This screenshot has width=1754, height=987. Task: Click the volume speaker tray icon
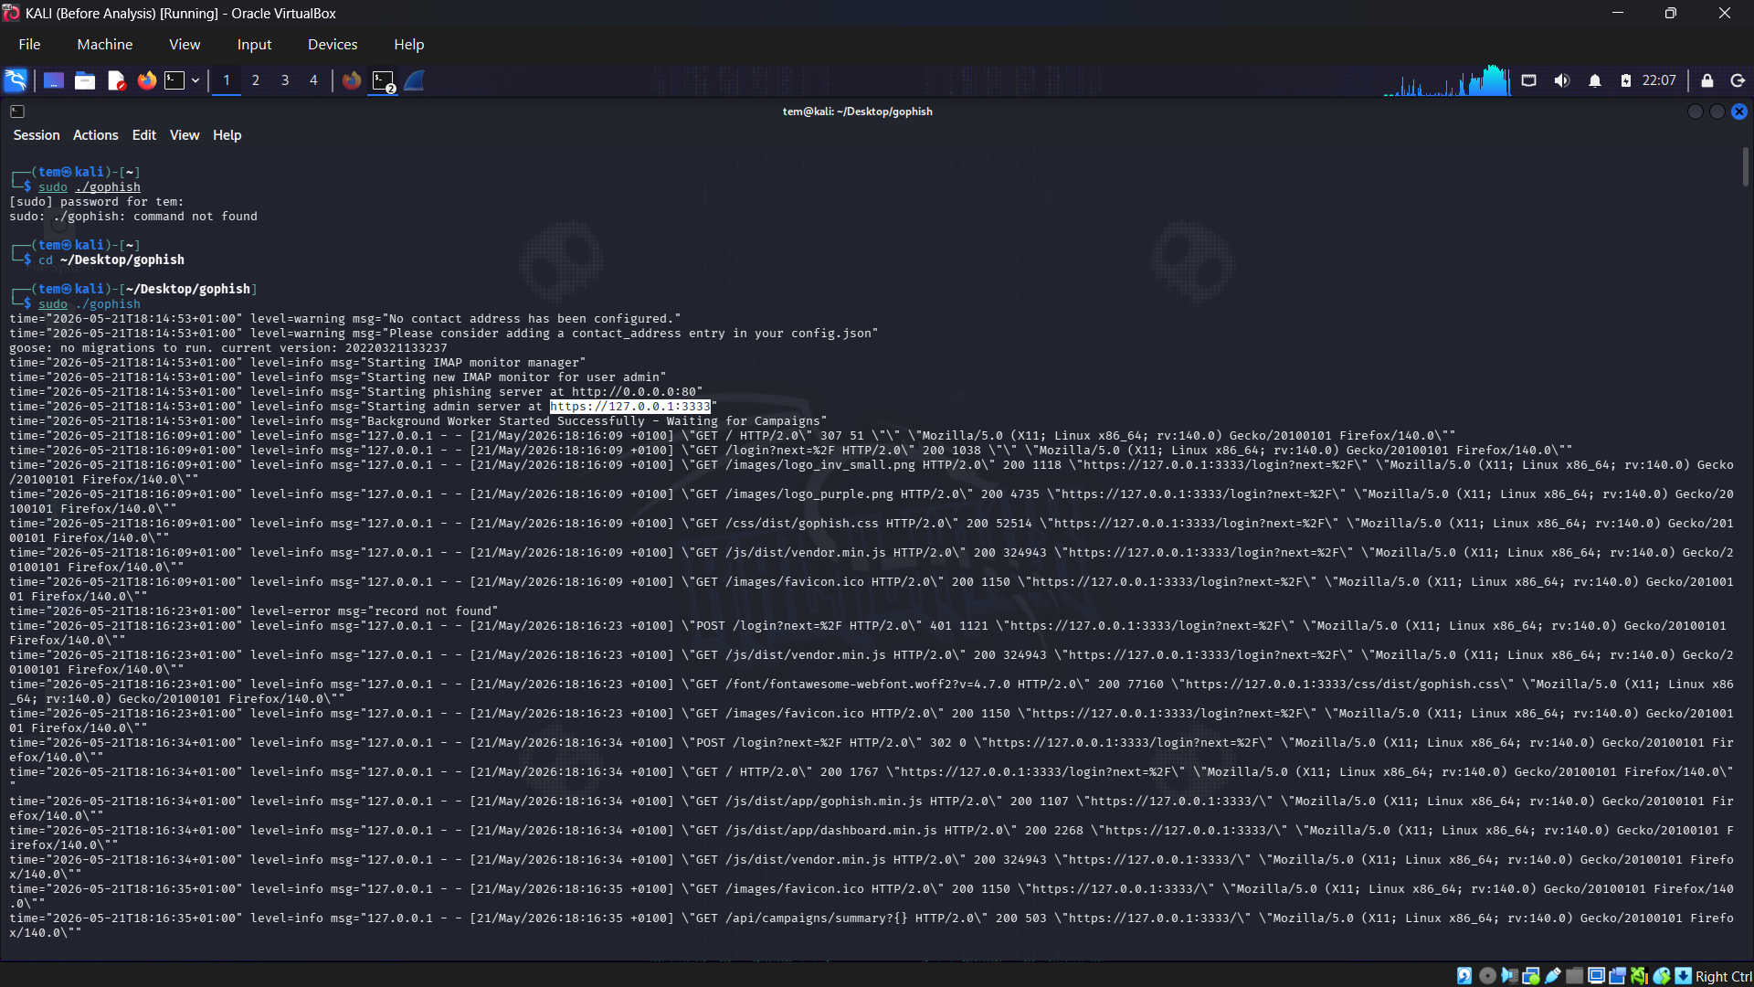click(x=1562, y=80)
